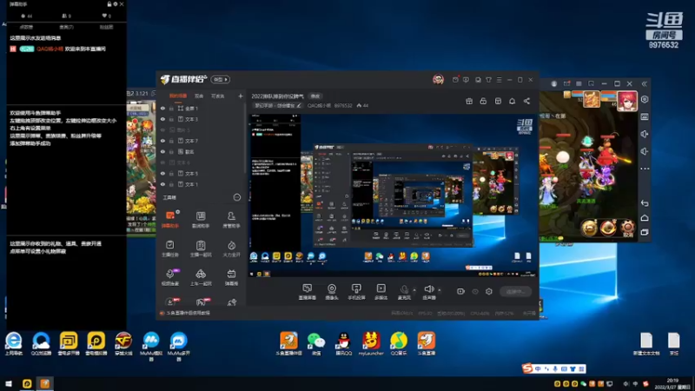
Task: Add a new scene with the plus button
Action: coord(241,96)
